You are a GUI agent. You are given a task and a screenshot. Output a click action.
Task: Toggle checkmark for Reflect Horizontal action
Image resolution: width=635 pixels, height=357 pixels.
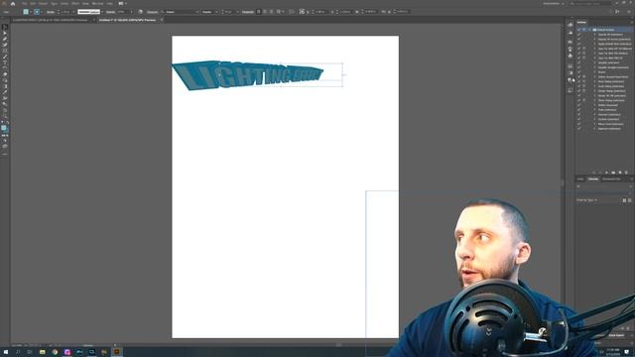pyautogui.click(x=579, y=105)
